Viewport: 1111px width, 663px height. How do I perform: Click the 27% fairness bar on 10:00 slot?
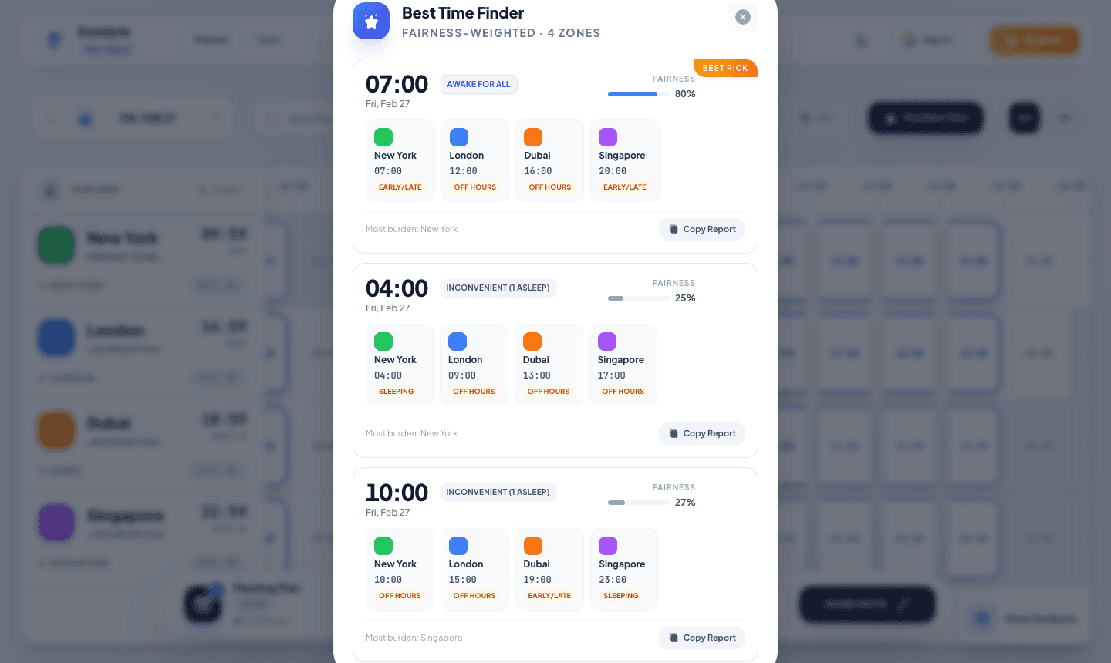pos(638,503)
